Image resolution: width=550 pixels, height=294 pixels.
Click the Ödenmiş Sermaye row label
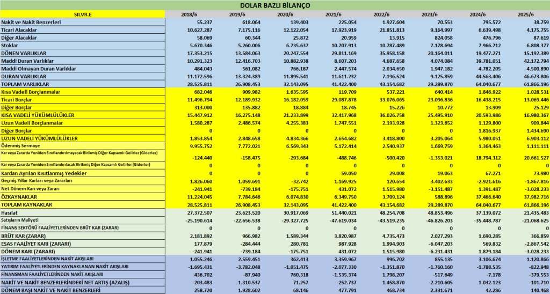(x=19, y=145)
